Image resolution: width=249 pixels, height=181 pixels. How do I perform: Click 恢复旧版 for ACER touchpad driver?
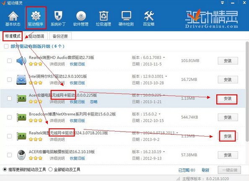(77, 158)
